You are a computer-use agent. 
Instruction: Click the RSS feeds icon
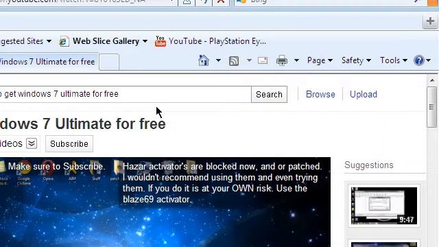(234, 60)
